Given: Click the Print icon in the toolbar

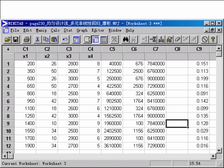Looking at the screenshot, I should [27, 40].
